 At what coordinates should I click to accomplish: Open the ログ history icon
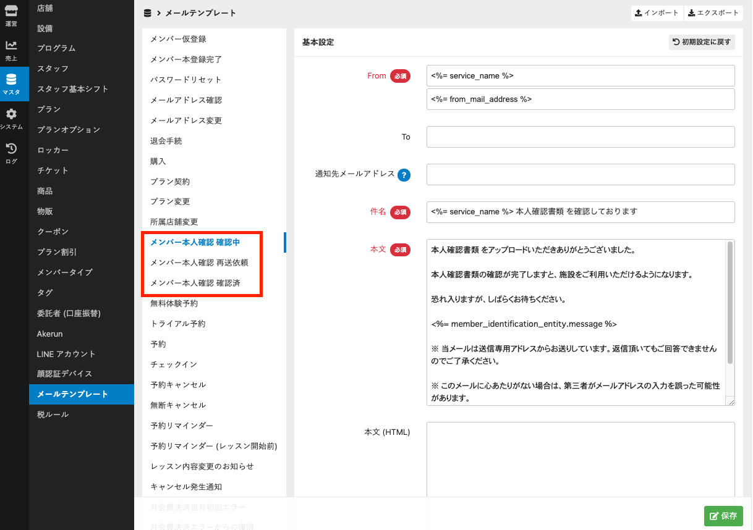coord(11,153)
